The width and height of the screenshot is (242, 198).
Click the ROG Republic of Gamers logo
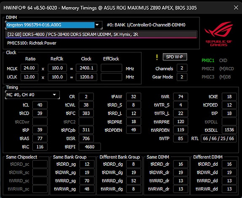218,34
